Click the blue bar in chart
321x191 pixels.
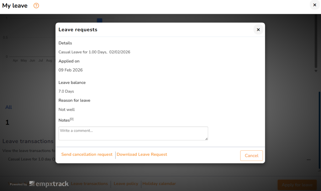coord(99,20)
